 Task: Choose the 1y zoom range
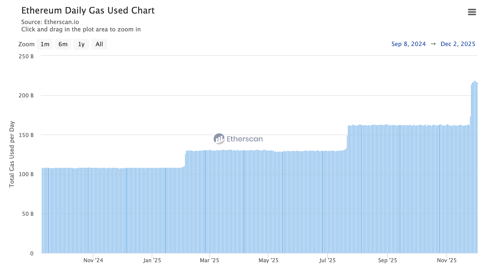[x=81, y=44]
